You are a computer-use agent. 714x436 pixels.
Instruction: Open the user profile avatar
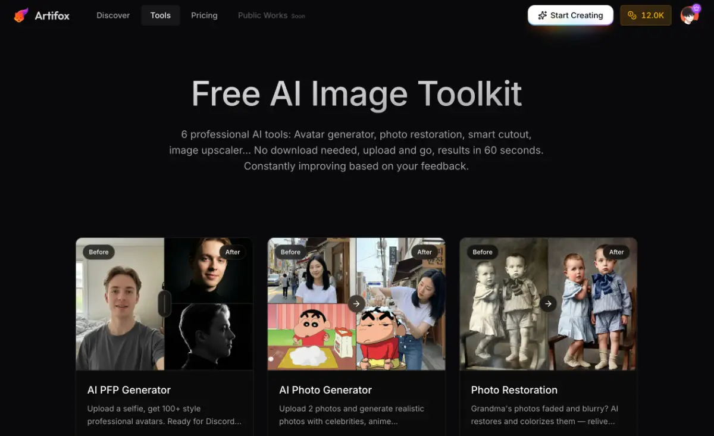pos(689,15)
